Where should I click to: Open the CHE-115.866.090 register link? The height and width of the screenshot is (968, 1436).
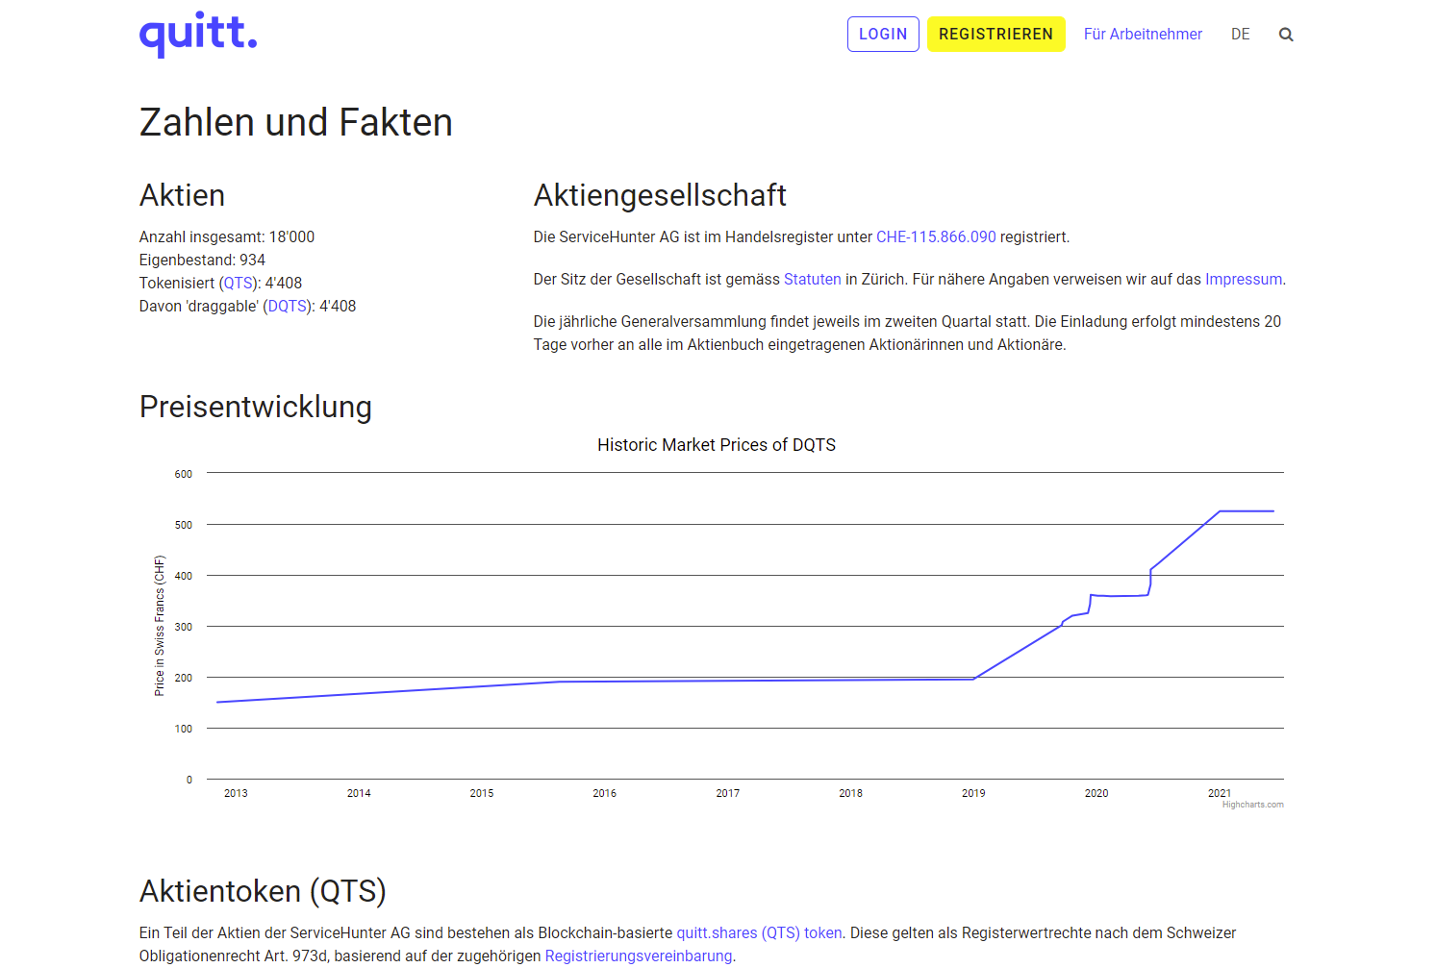click(936, 237)
